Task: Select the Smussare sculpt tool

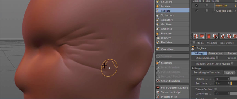Action: pyautogui.click(x=172, y=2)
